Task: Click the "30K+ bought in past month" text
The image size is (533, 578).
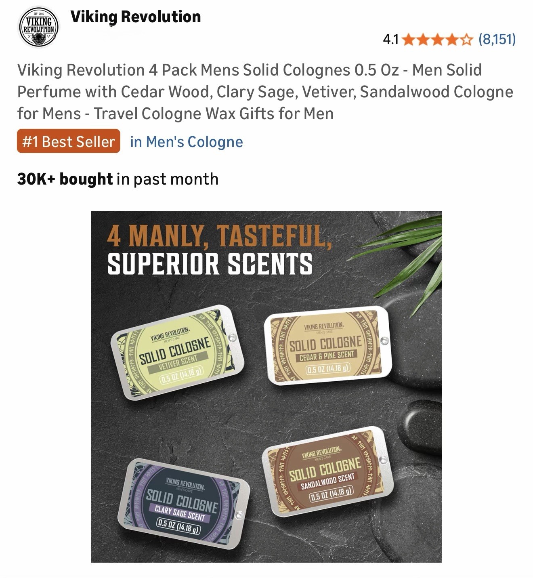Action: 118,179
